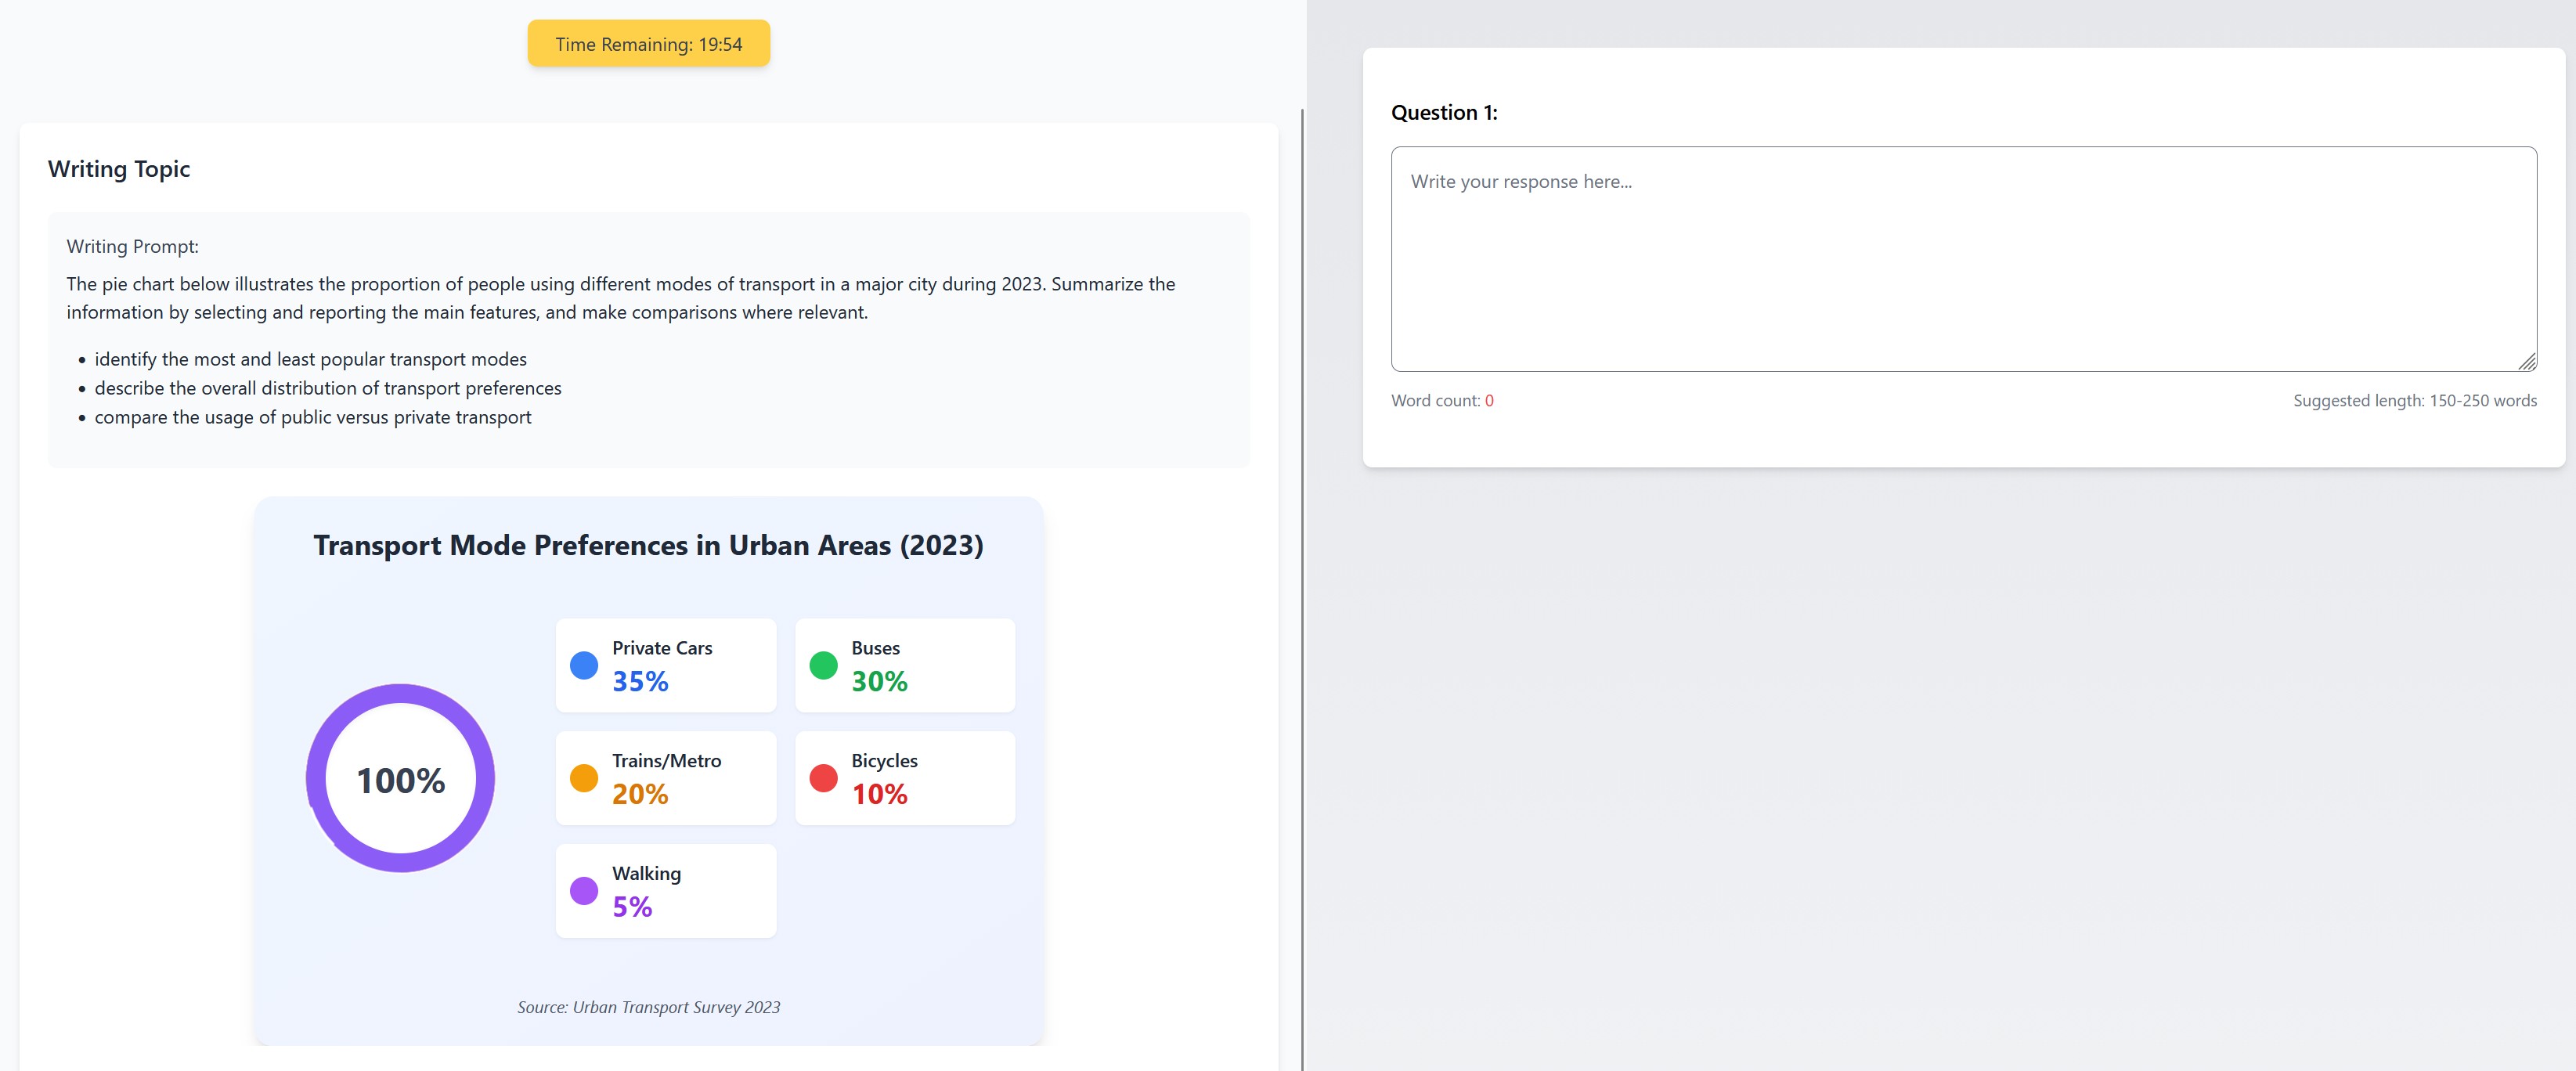Click the blue Private Cars legend dot

tap(584, 665)
